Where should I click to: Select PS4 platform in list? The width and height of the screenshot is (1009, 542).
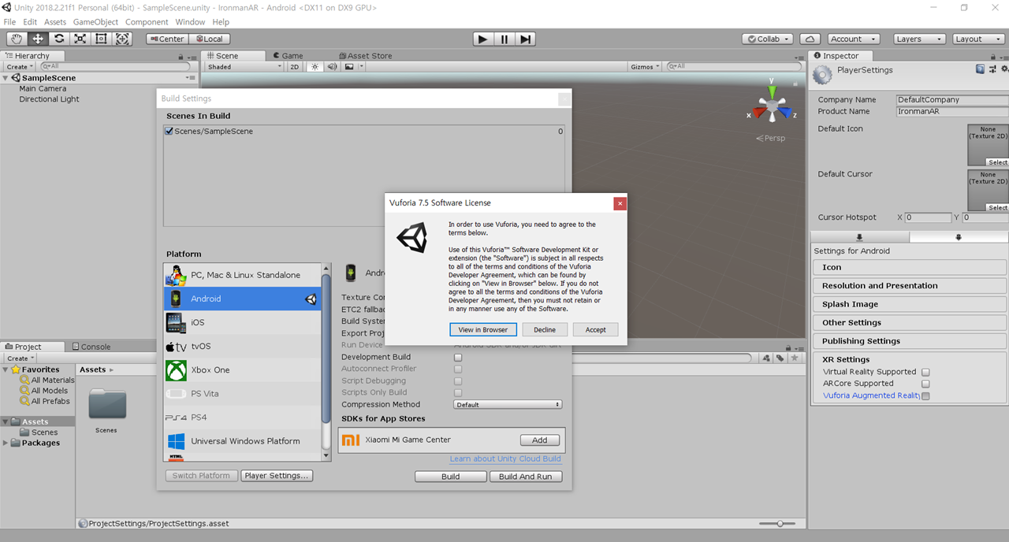[x=242, y=418]
